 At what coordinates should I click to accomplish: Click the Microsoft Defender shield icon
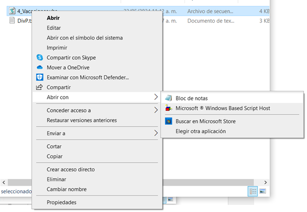40,77
